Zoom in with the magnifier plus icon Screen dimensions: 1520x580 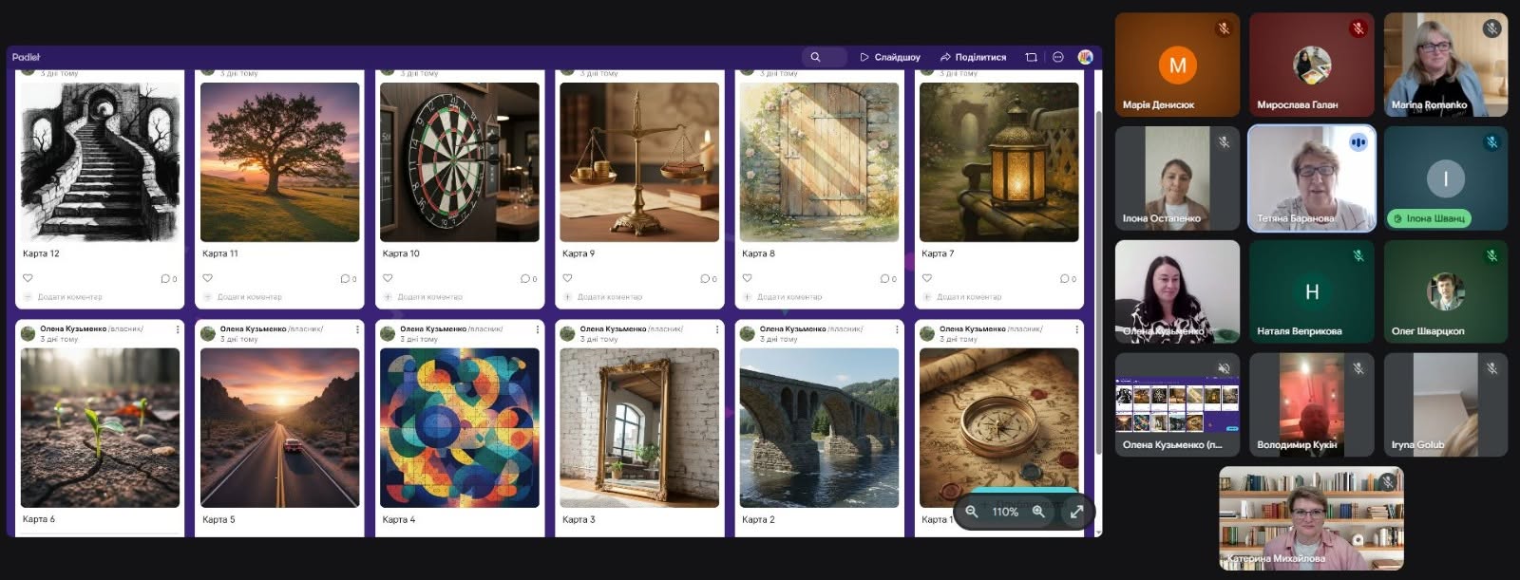pyautogui.click(x=1038, y=512)
